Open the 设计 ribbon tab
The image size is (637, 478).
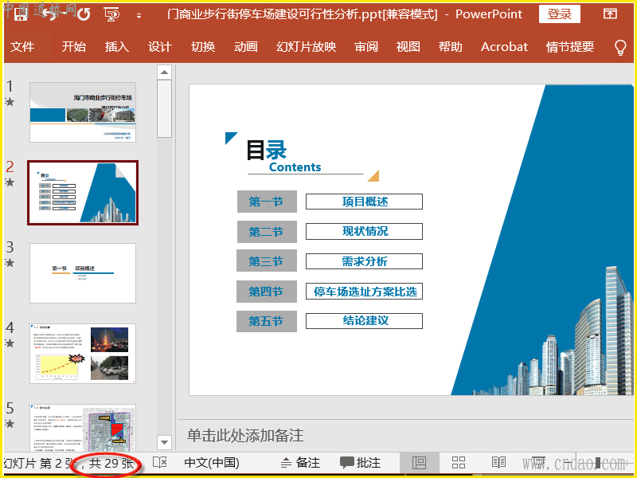[x=160, y=47]
